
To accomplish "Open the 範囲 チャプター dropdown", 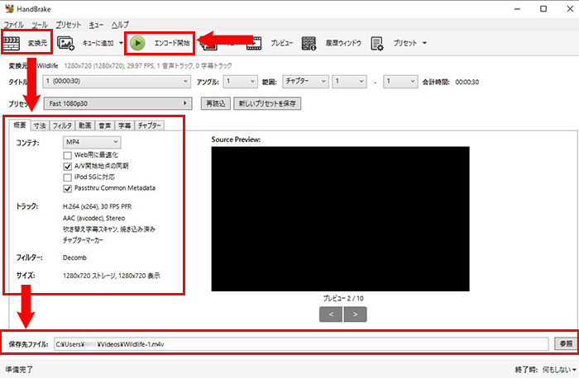I will pos(305,82).
